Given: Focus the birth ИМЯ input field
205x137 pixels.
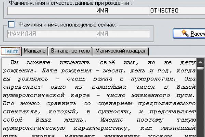Looking at the screenshot, I should pos(122,11).
